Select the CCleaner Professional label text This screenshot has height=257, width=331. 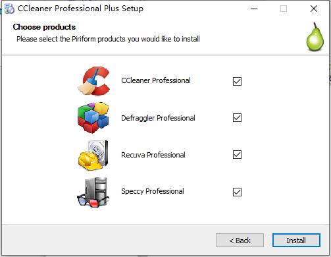[x=156, y=80]
